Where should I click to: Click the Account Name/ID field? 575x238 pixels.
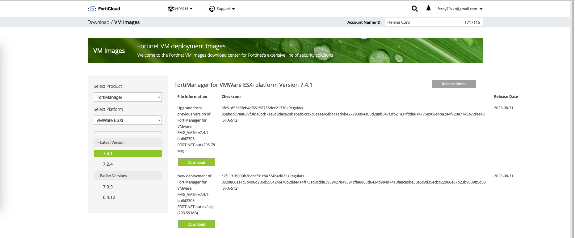433,22
